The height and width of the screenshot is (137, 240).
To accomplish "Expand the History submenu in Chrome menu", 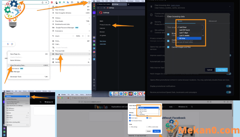I will (71, 18).
